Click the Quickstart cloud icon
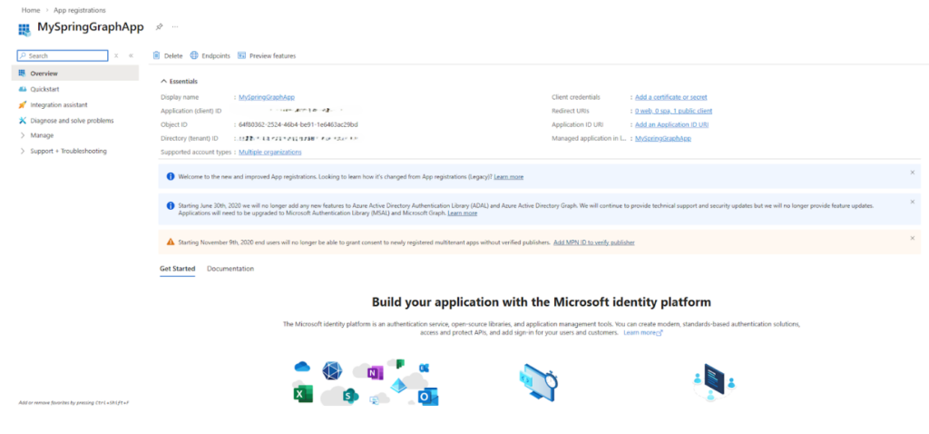 (23, 89)
